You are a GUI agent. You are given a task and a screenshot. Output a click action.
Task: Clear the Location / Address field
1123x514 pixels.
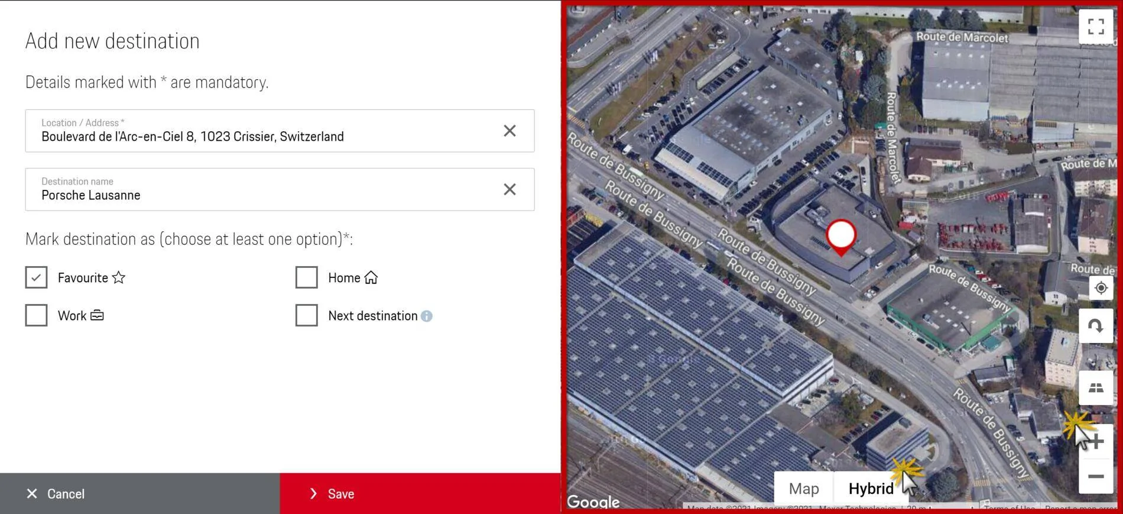coord(509,131)
